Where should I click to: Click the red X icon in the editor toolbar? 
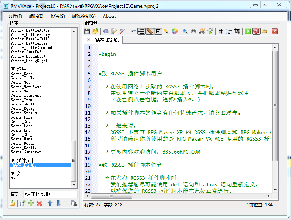(275, 31)
